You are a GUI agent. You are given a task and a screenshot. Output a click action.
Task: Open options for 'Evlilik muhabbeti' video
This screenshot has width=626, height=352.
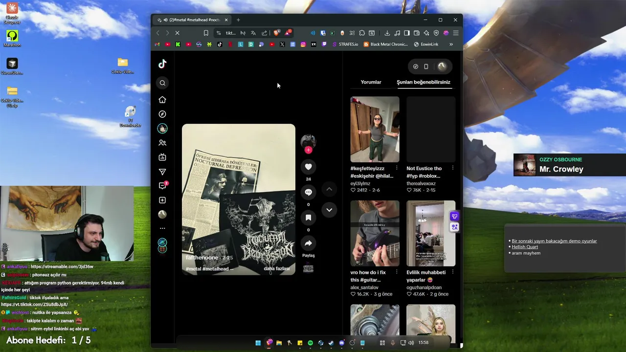(x=452, y=272)
